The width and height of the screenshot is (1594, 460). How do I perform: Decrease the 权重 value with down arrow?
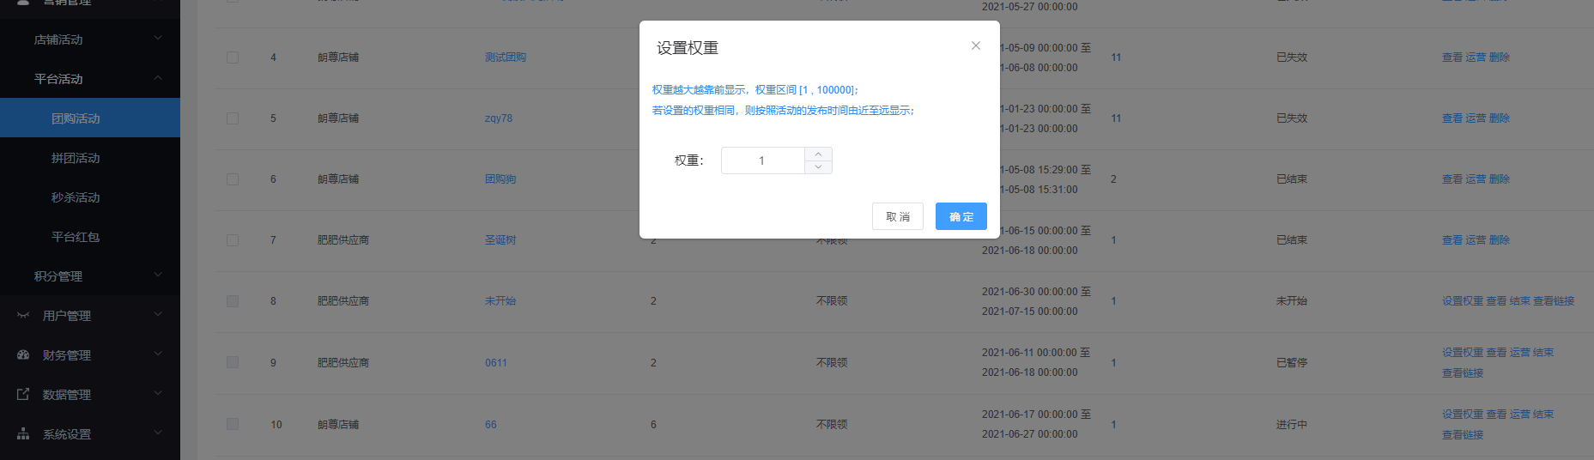[818, 167]
